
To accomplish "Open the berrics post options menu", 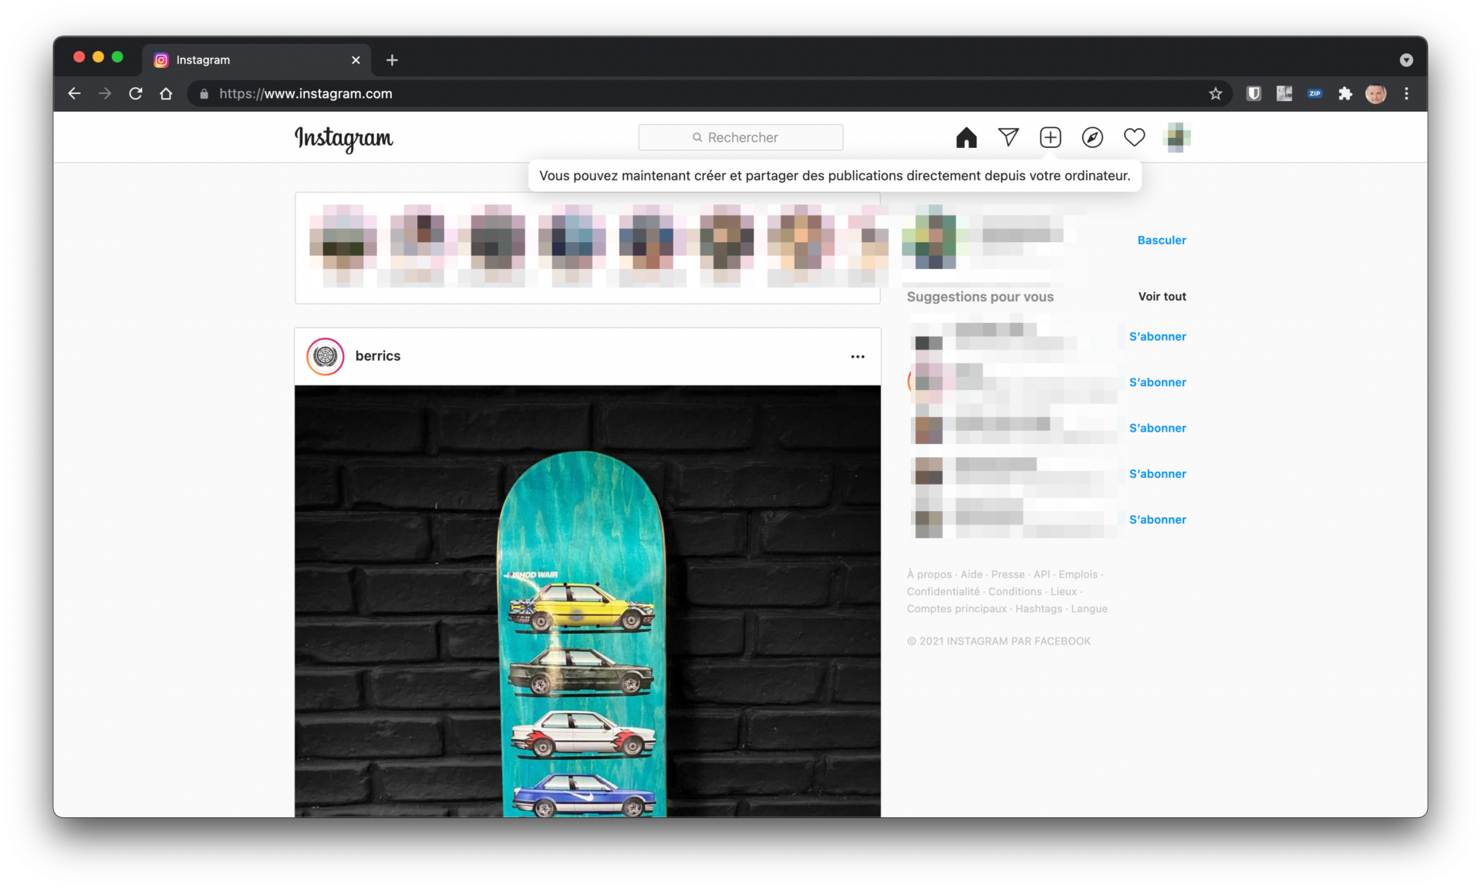I will click(x=858, y=356).
